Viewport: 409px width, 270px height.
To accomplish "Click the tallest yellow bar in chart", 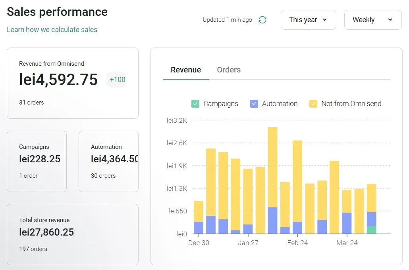I will point(272,166).
